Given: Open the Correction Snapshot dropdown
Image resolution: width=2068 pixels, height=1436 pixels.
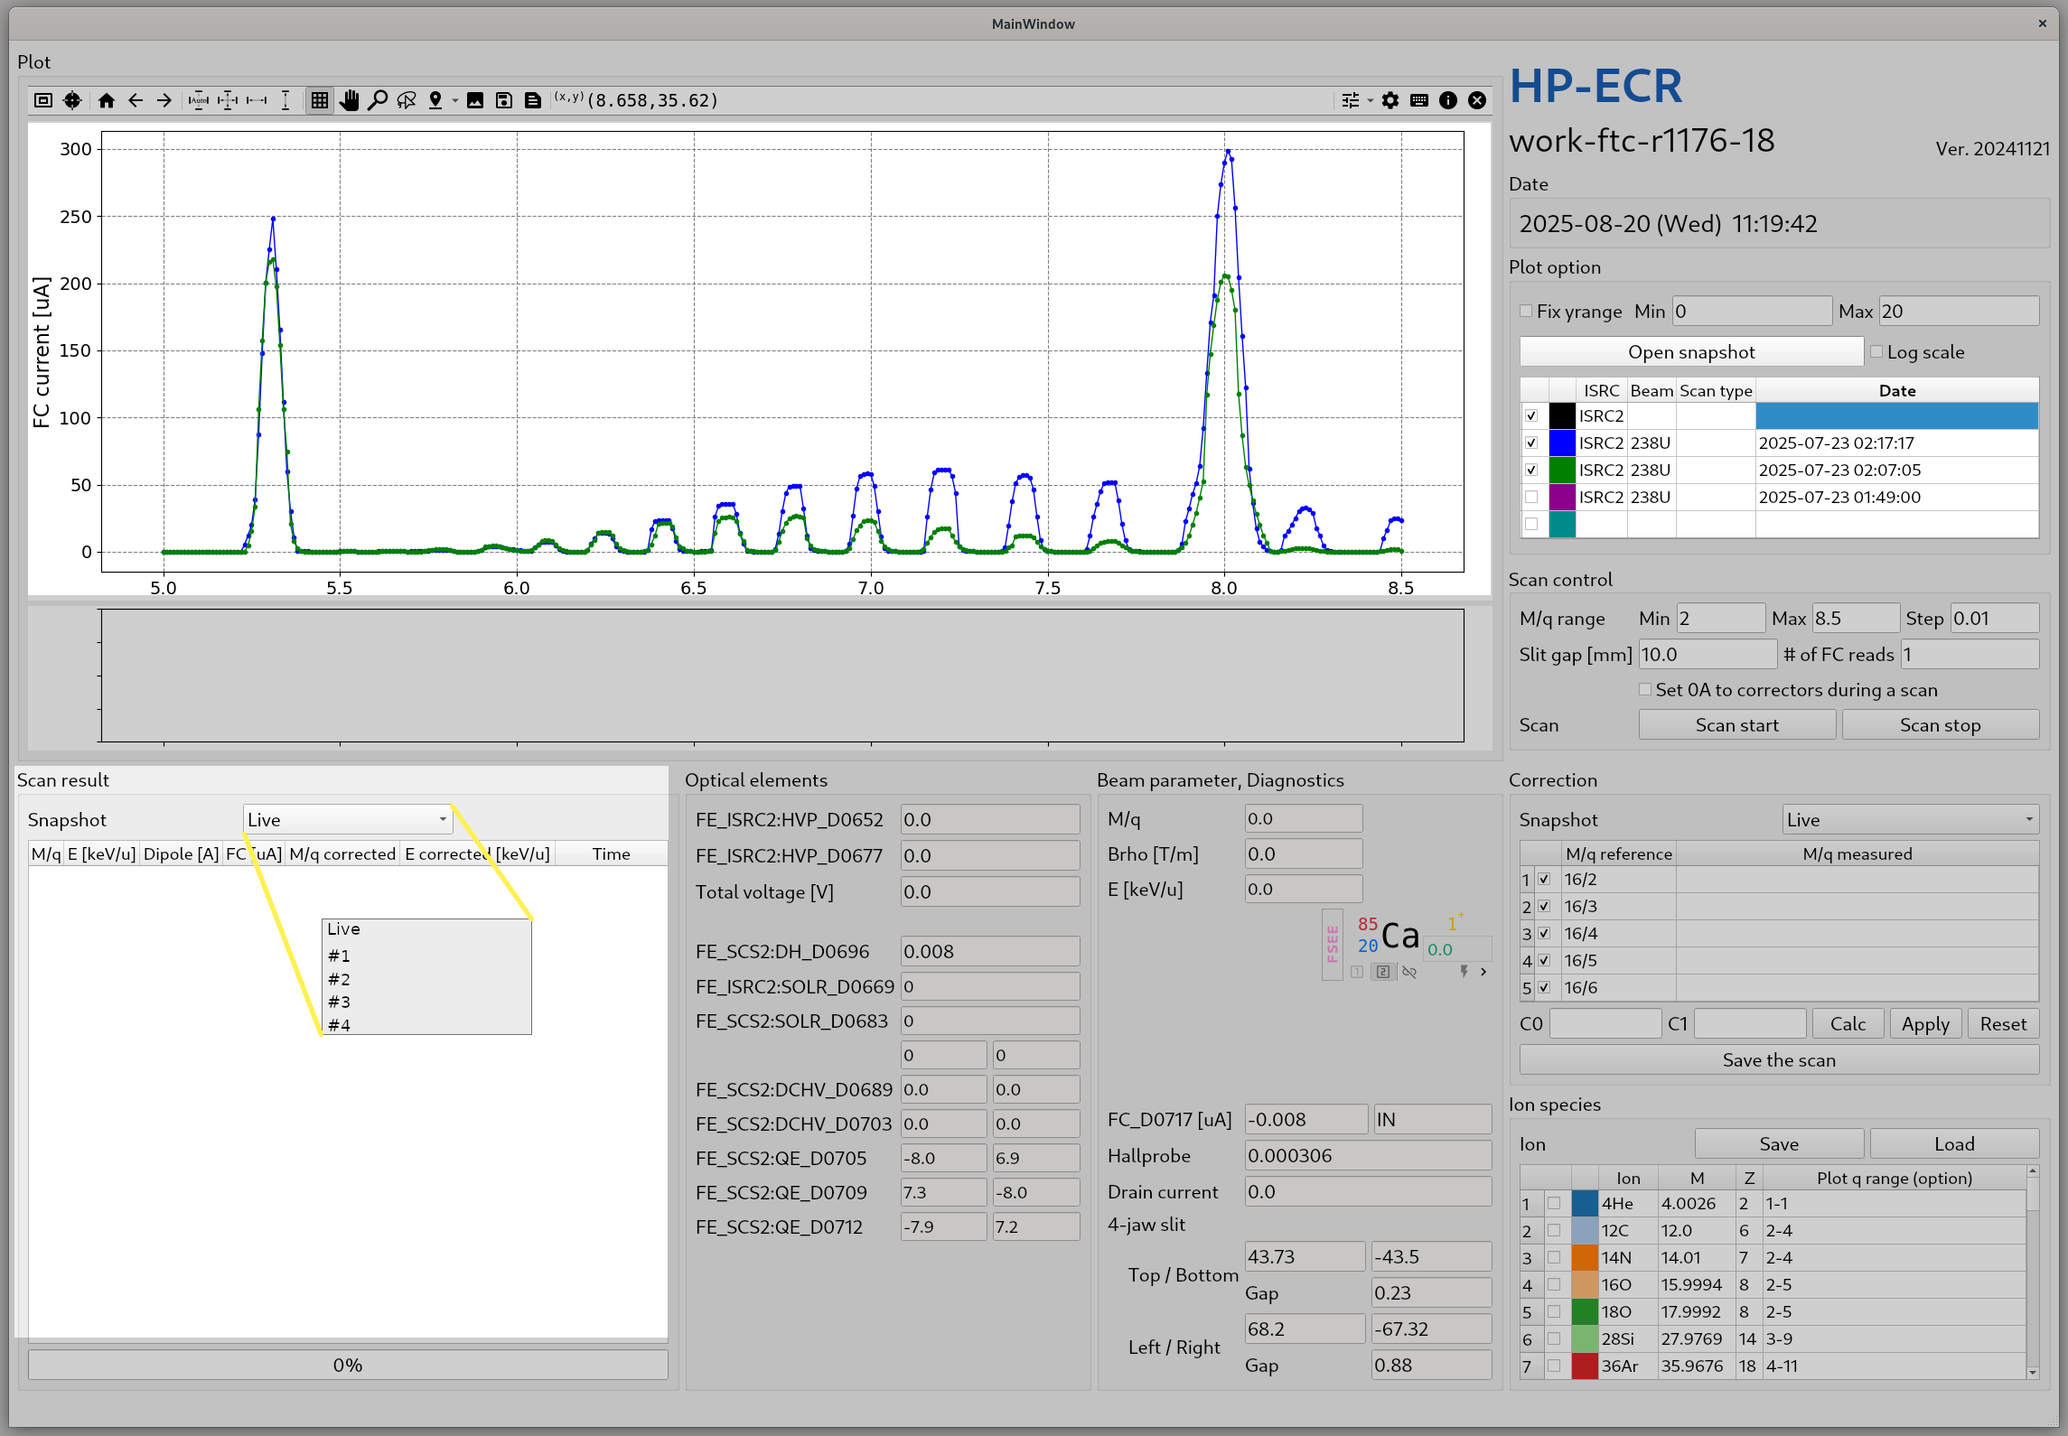Looking at the screenshot, I should coord(1911,820).
